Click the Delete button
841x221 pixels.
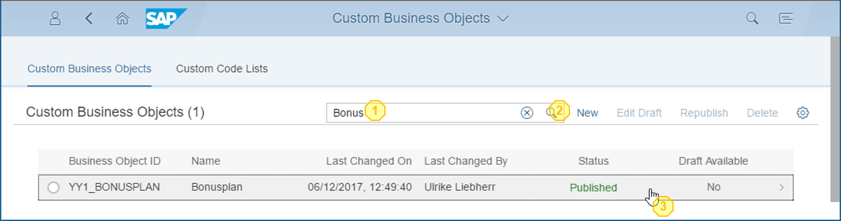tap(763, 113)
